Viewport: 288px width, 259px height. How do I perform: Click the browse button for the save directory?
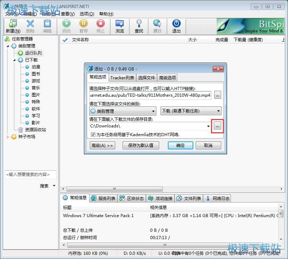(217, 126)
